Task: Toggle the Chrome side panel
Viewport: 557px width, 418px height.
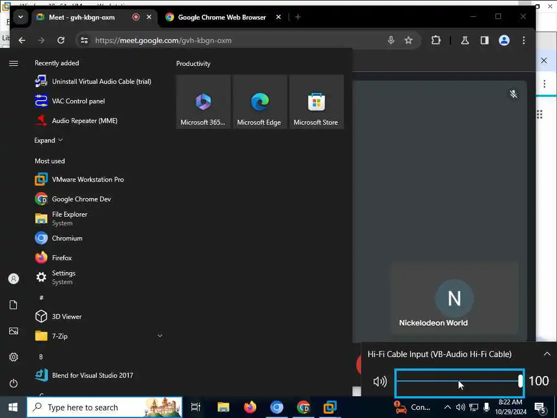Action: pos(485,40)
